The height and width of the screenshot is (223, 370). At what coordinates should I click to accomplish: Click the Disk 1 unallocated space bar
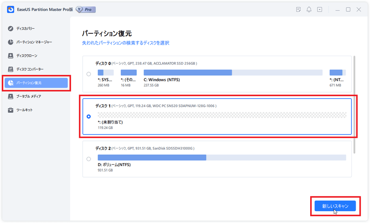coord(222,115)
